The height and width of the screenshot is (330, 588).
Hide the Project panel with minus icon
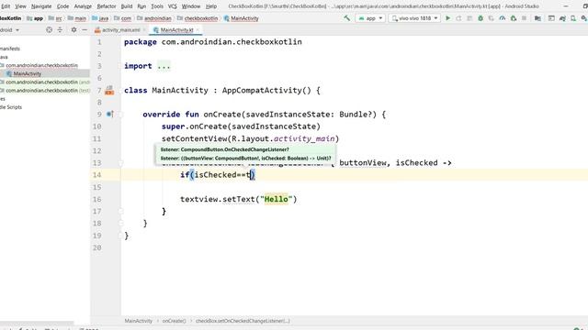(x=85, y=29)
